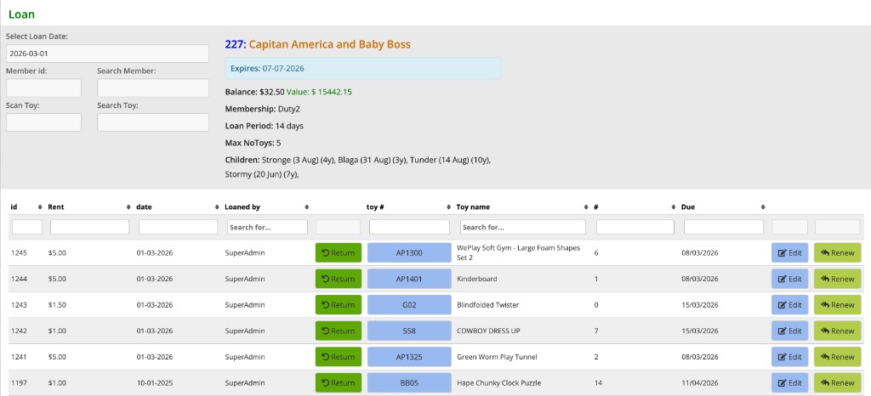871x396 pixels.
Task: Sort table by id column
Action: [x=26, y=206]
